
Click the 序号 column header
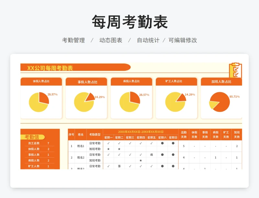tap(71, 134)
